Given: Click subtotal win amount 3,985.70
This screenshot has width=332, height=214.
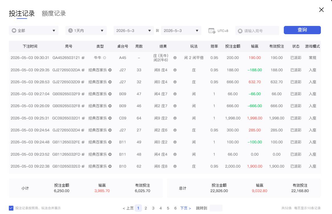Looking at the screenshot, I should click(102, 191).
